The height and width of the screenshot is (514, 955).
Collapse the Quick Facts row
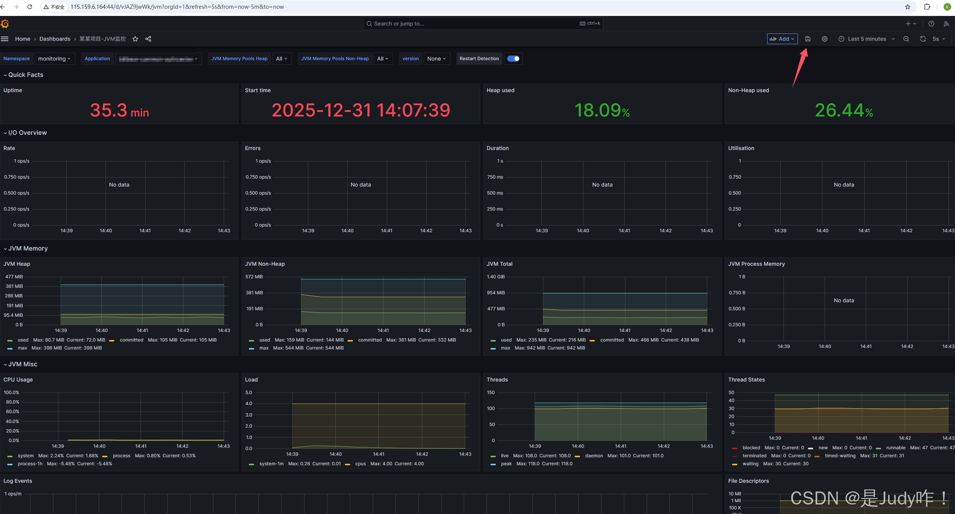click(x=25, y=75)
